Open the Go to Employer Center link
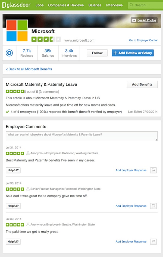Viewport: 163px width, 257px height. click(143, 40)
